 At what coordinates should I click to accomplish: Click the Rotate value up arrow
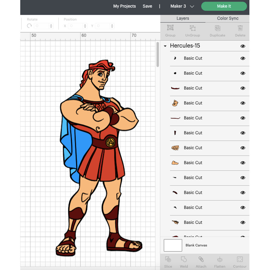(x=51, y=24)
